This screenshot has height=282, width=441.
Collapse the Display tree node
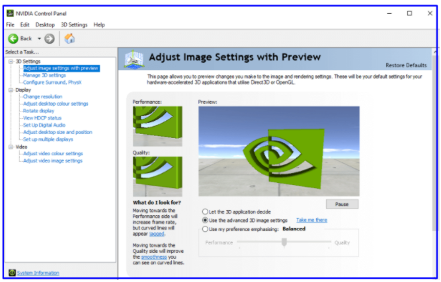pos(11,90)
